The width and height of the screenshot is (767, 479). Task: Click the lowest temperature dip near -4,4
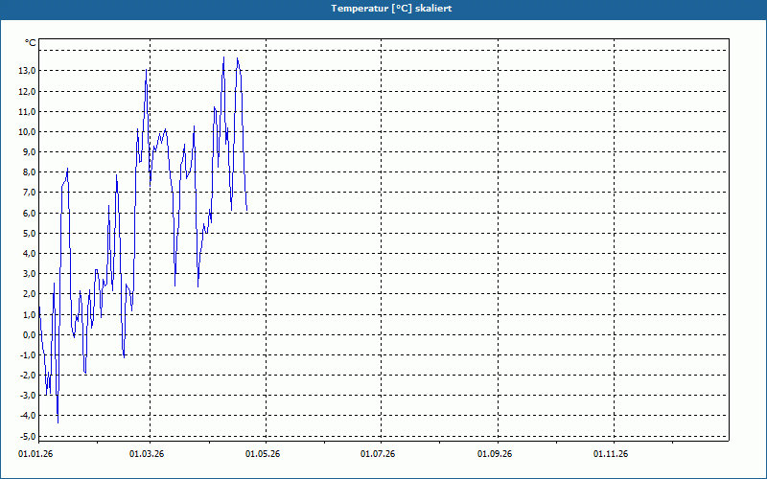pos(58,422)
